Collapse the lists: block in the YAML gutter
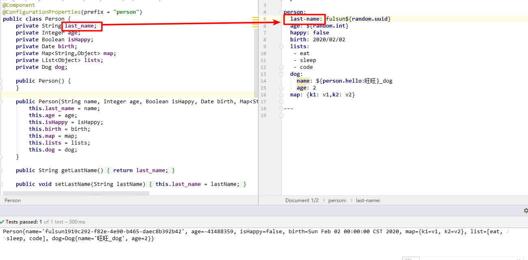Viewport: 528px width, 260px height. coord(280,47)
